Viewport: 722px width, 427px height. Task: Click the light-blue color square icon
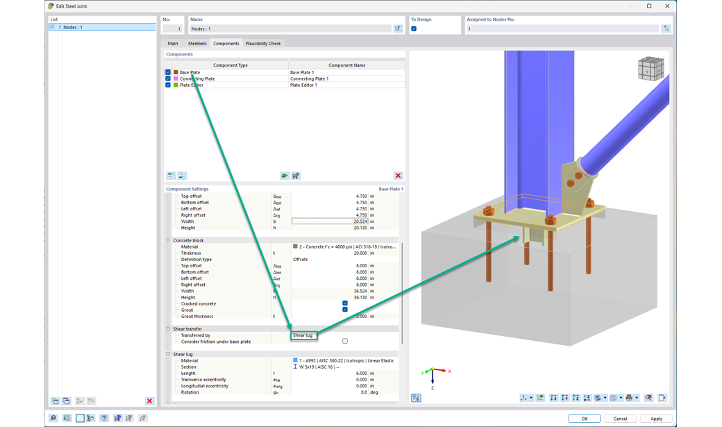[80, 418]
